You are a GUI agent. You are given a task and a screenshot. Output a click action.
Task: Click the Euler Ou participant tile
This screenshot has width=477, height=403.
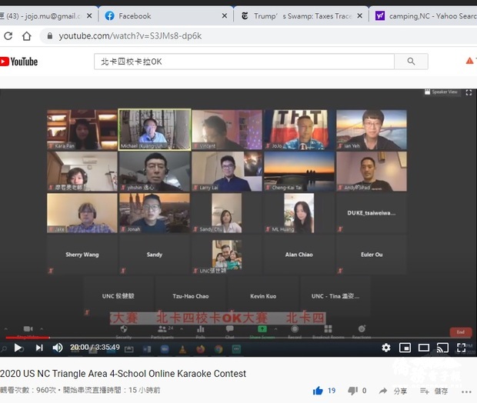[x=372, y=255]
